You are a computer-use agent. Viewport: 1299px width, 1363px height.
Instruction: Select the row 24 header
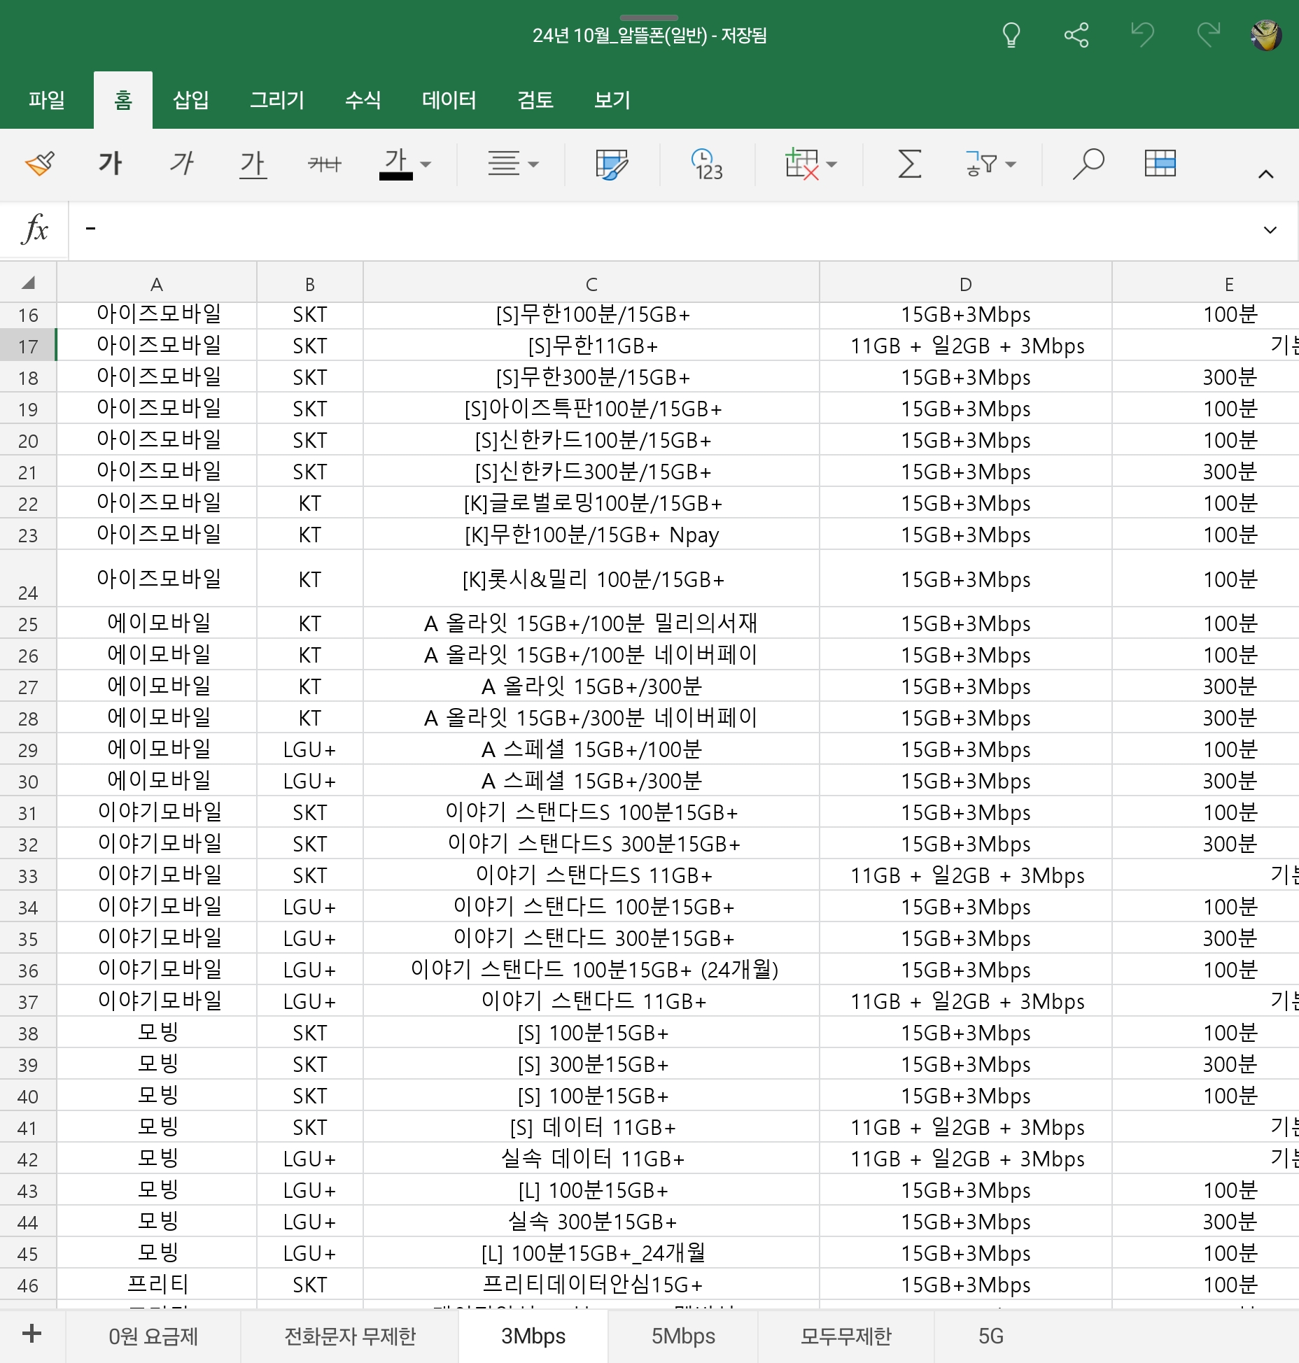28,579
